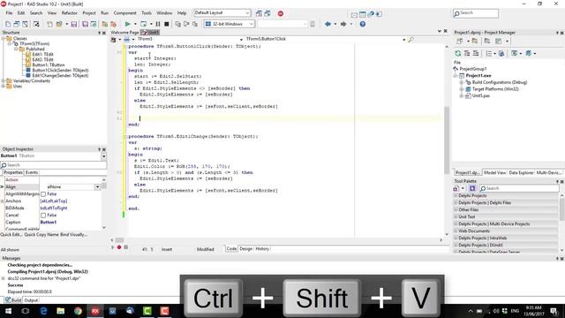The image size is (565, 318).
Task: Switch to Events tab in Object Inspector
Action: coord(32,173)
